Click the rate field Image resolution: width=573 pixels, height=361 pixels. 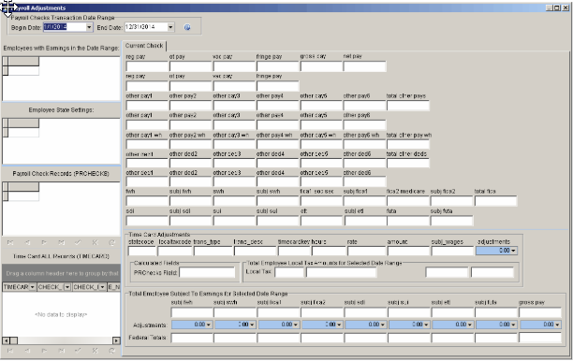366,252
